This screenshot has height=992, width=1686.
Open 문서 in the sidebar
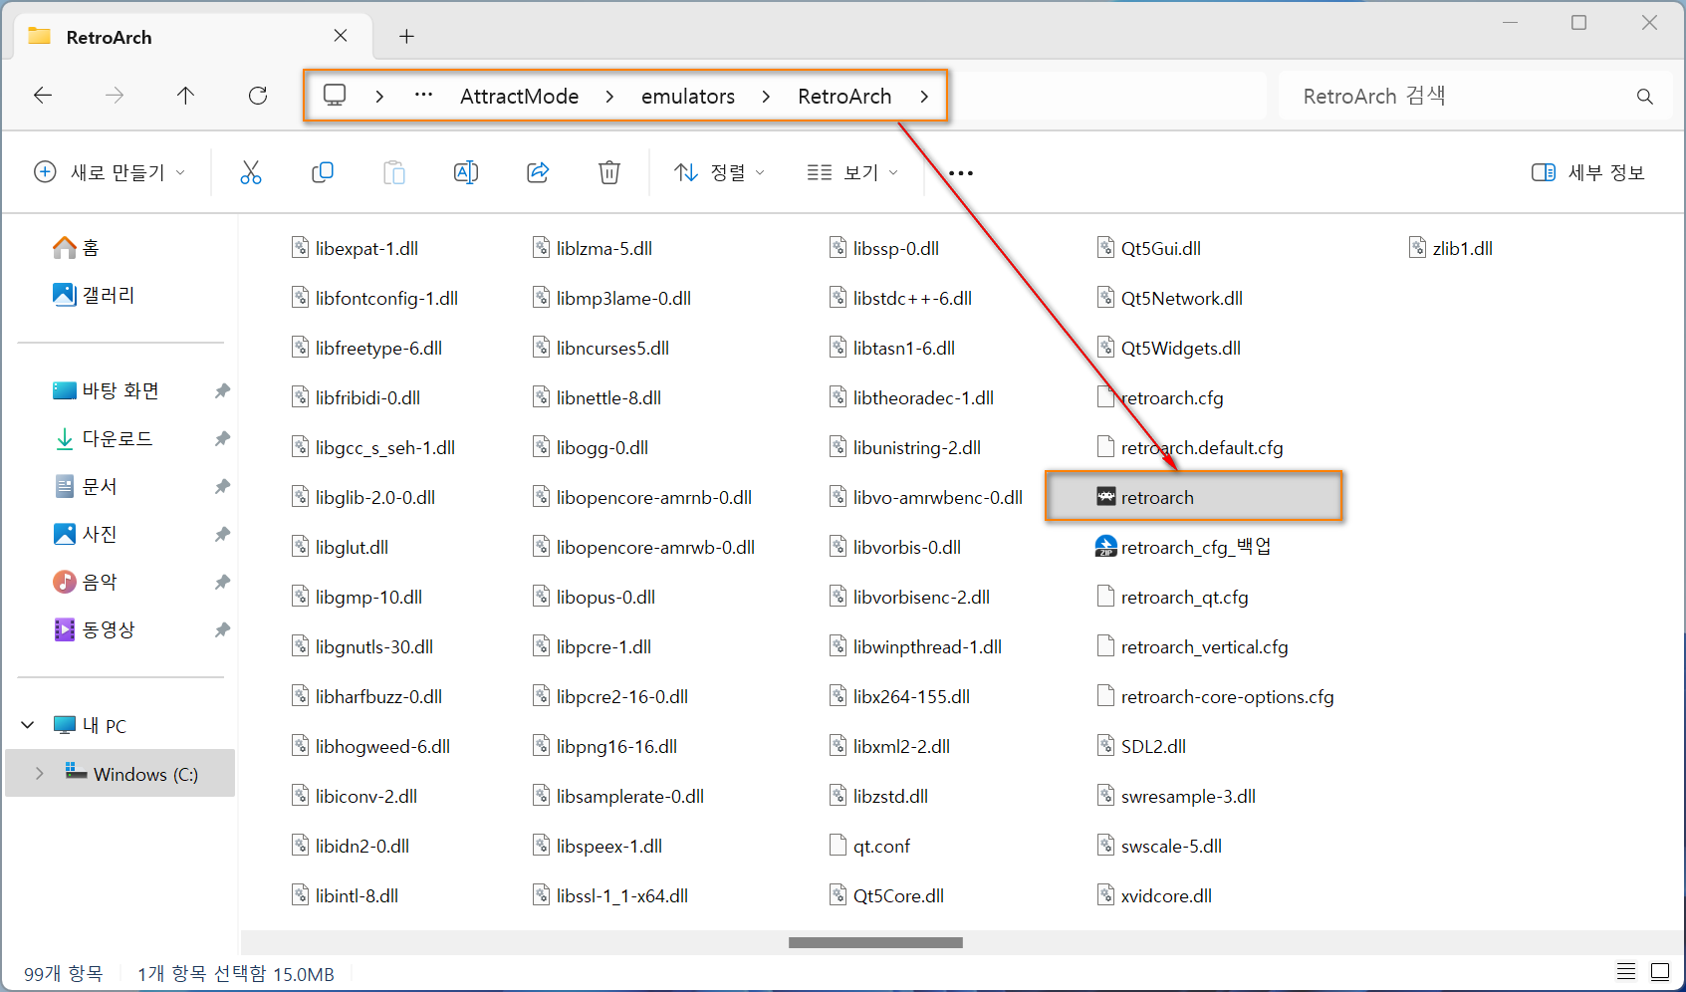point(86,486)
